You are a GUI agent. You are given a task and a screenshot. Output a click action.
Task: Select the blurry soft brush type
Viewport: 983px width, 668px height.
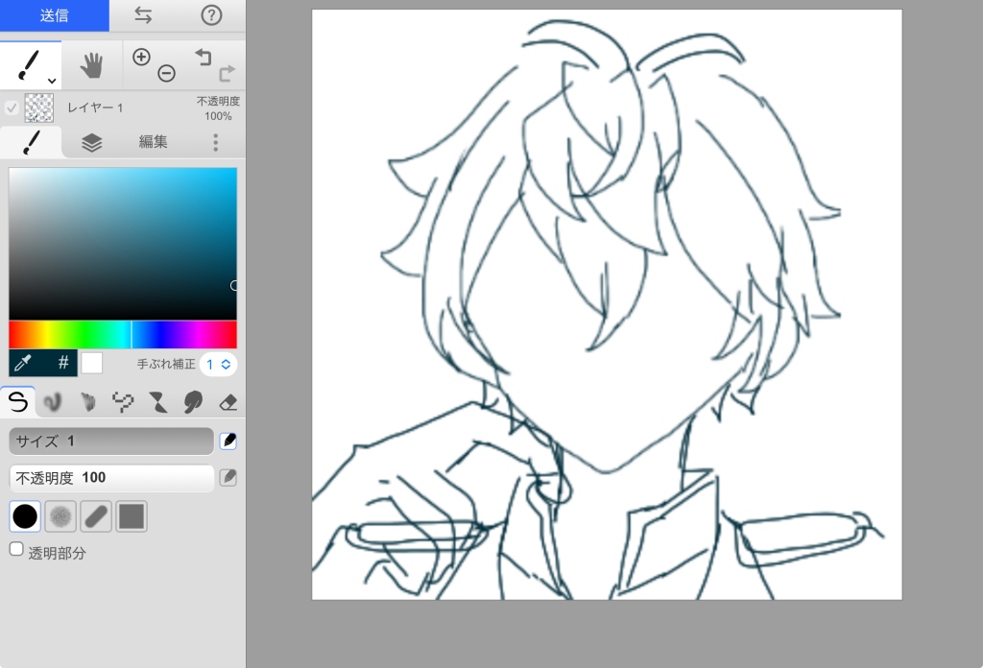click(x=60, y=517)
